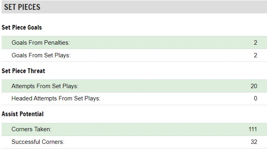Screen dimensions: 267x149
Task: Click the Attempts From Set Plays value 20
Action: click(254, 86)
